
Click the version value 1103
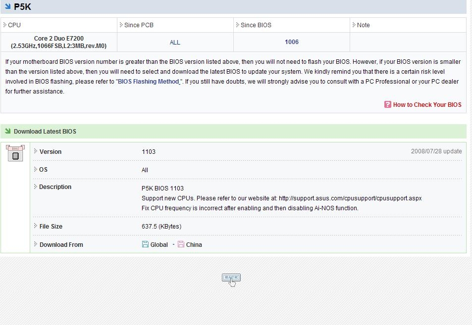pos(149,151)
